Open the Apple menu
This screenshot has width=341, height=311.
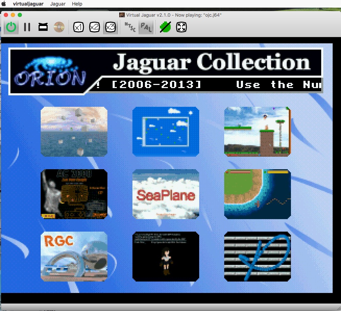coord(4,4)
